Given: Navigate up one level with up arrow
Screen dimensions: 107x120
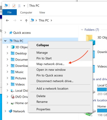Looking at the screenshot, I should (26, 20).
